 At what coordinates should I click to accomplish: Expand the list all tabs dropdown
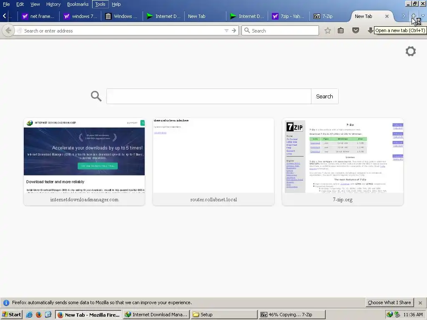point(423,16)
